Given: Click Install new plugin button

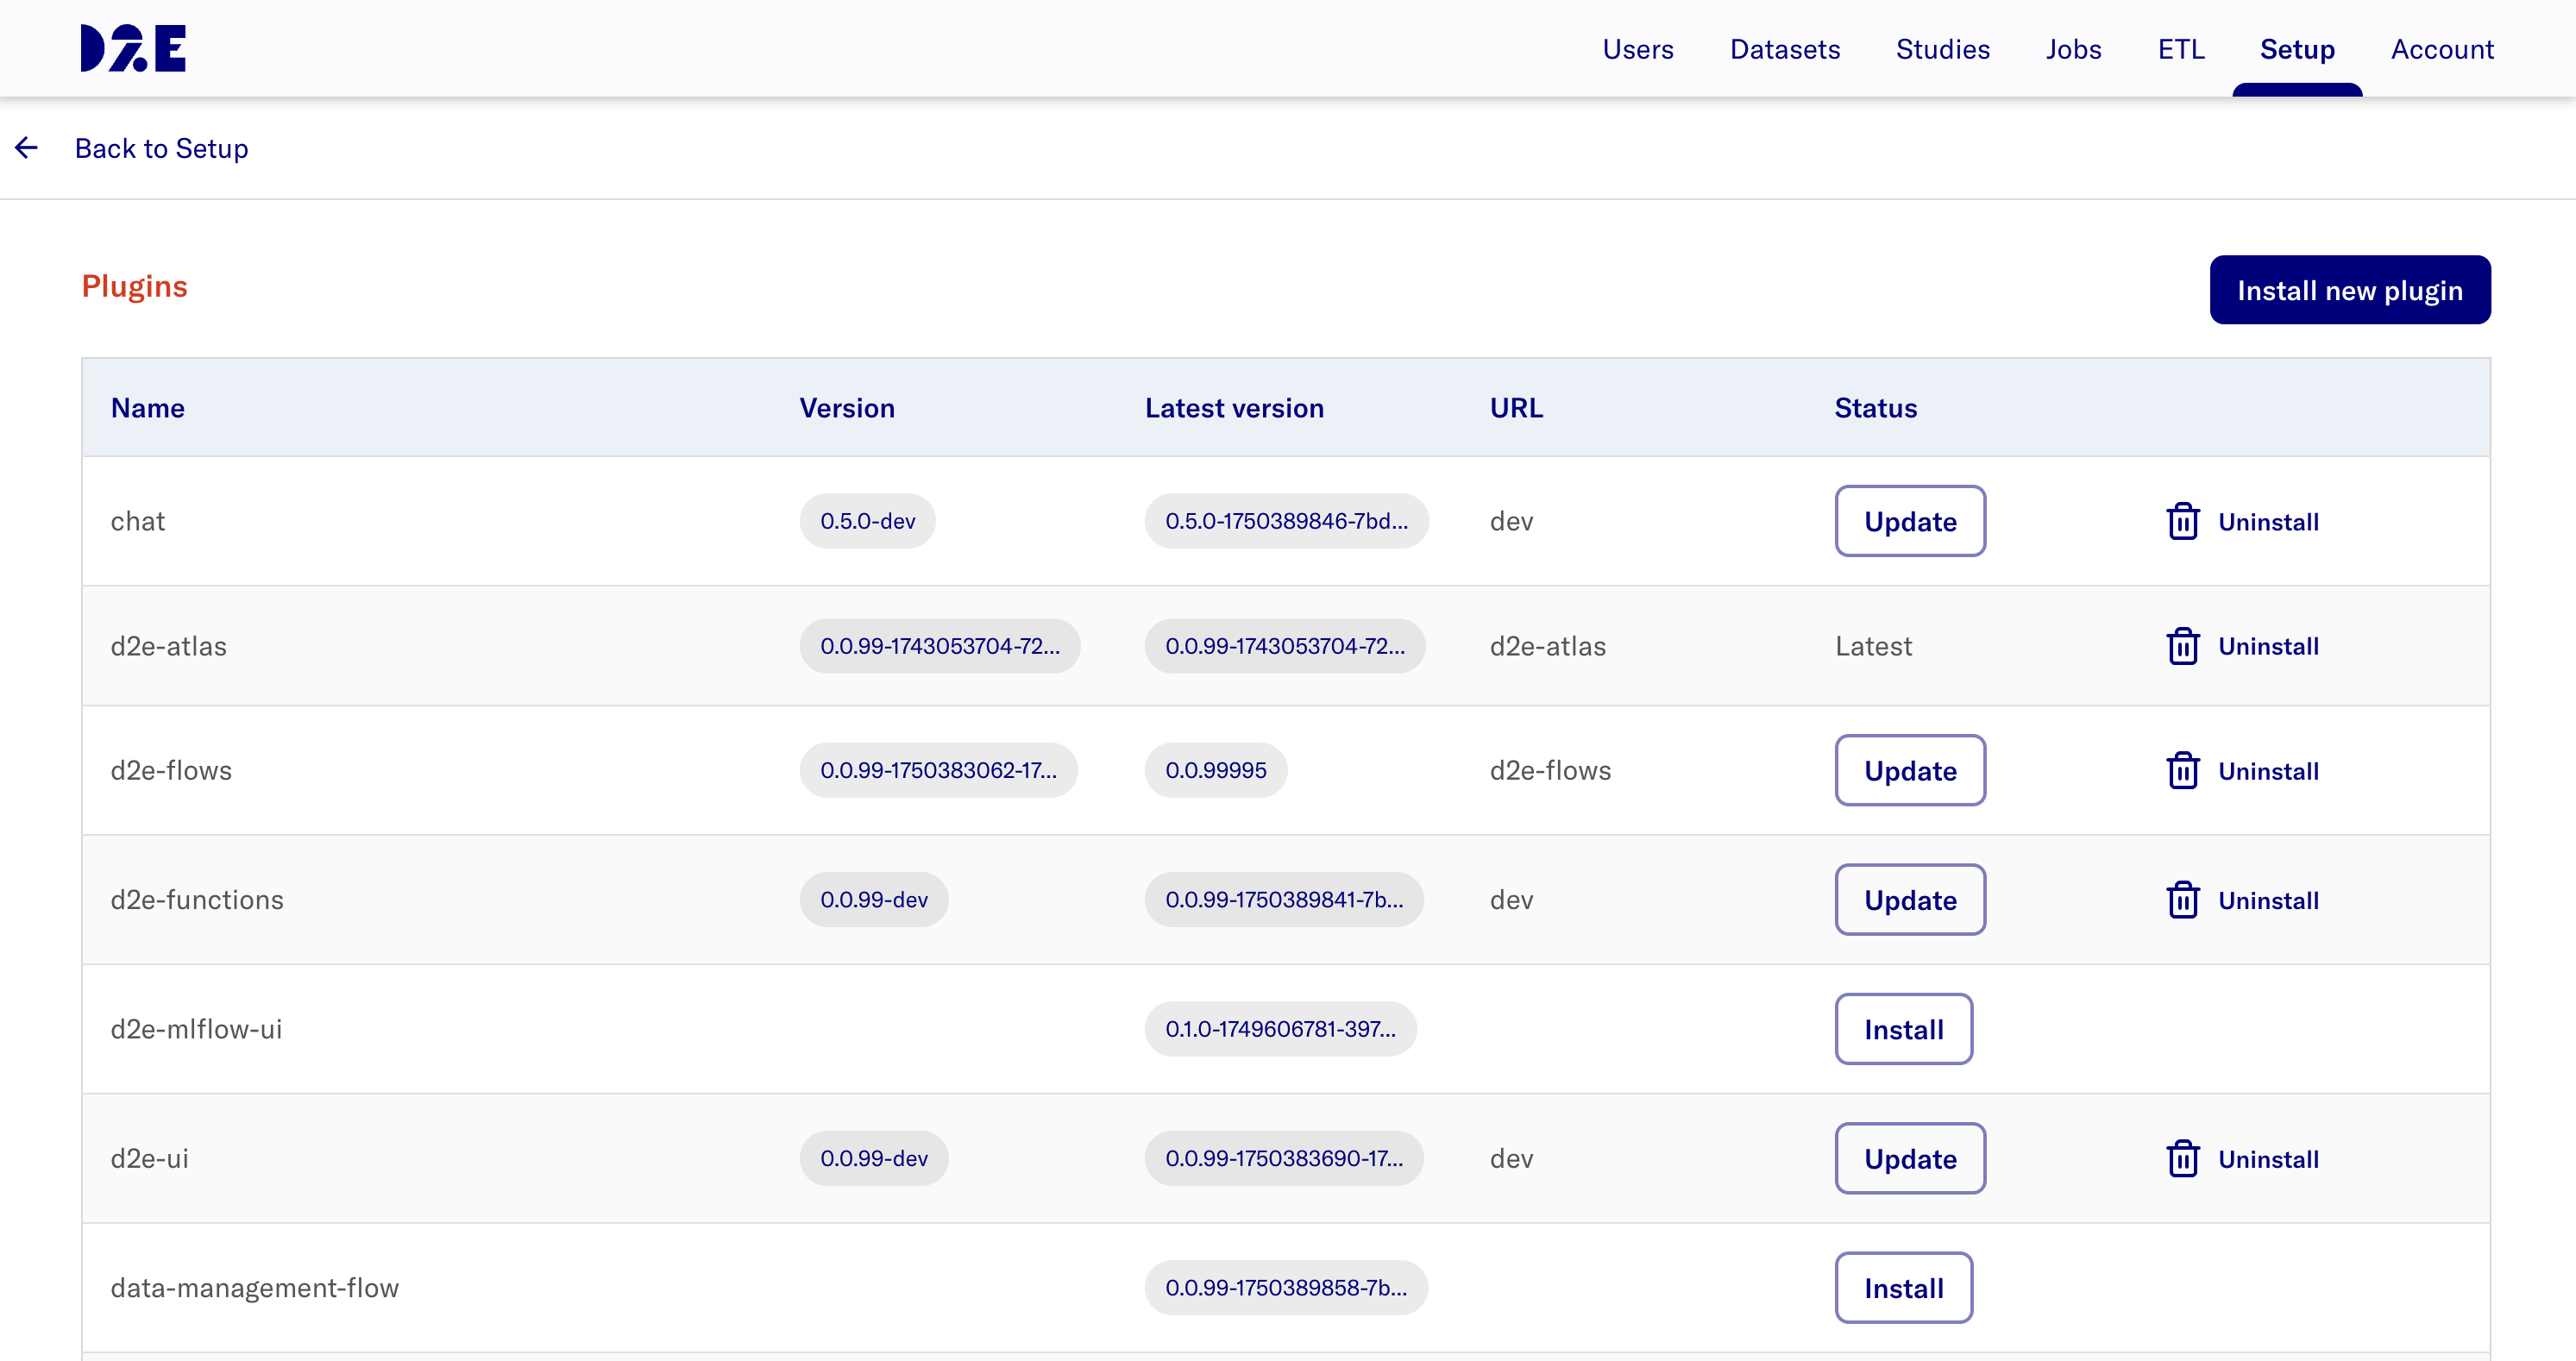Looking at the screenshot, I should tap(2350, 290).
